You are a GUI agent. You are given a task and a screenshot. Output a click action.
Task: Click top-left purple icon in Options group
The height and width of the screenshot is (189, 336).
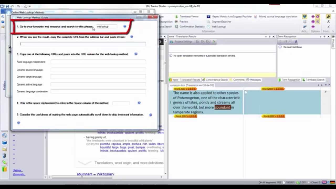[313, 17]
